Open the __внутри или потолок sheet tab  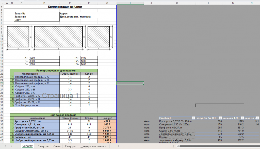pos(94,146)
